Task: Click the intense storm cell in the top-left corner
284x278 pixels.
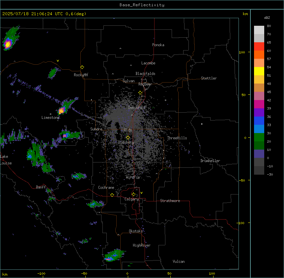Action: pyautogui.click(x=8, y=44)
